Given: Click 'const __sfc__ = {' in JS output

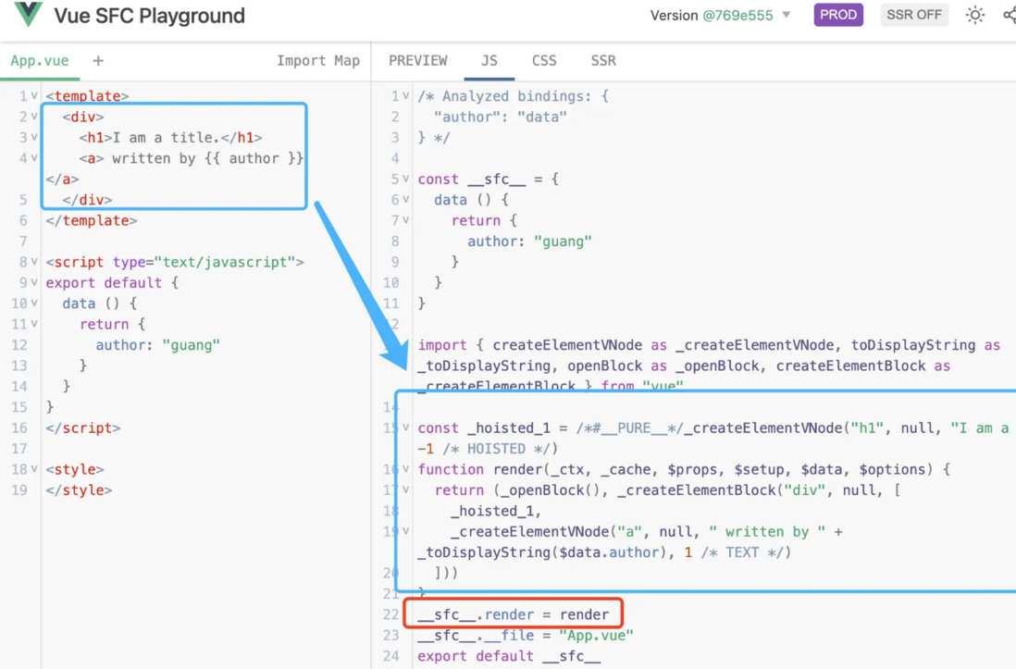Looking at the screenshot, I should 488,179.
